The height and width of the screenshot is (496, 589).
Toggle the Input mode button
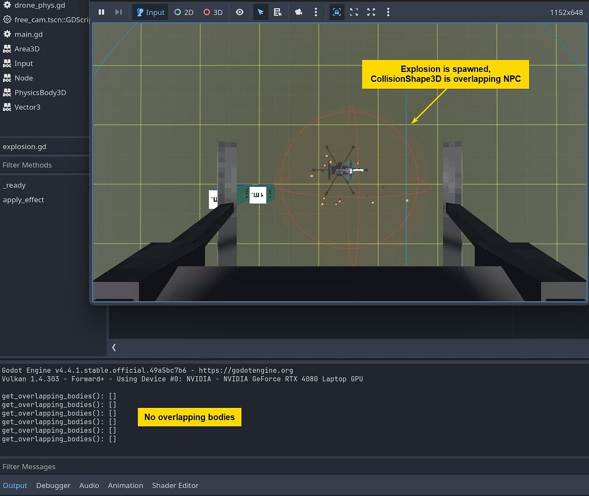[150, 12]
